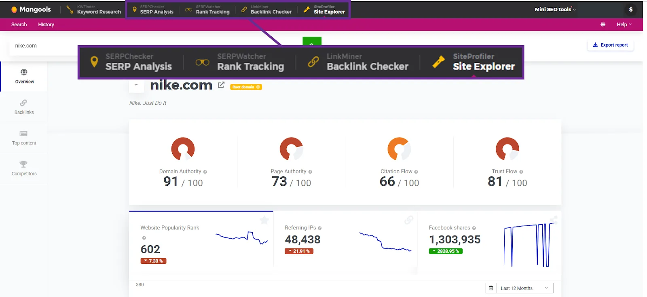Open the Last 12 Months dropdown
This screenshot has width=647, height=297.
524,288
